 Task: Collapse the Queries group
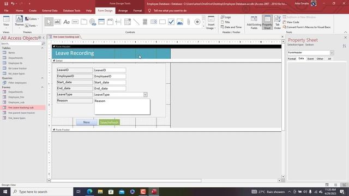tap(42, 78)
